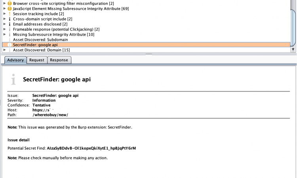Expand JavaScript Element Missing Subresource Integrity row

coord(4,9)
